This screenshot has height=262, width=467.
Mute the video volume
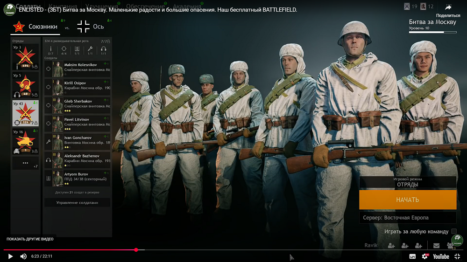(23, 256)
